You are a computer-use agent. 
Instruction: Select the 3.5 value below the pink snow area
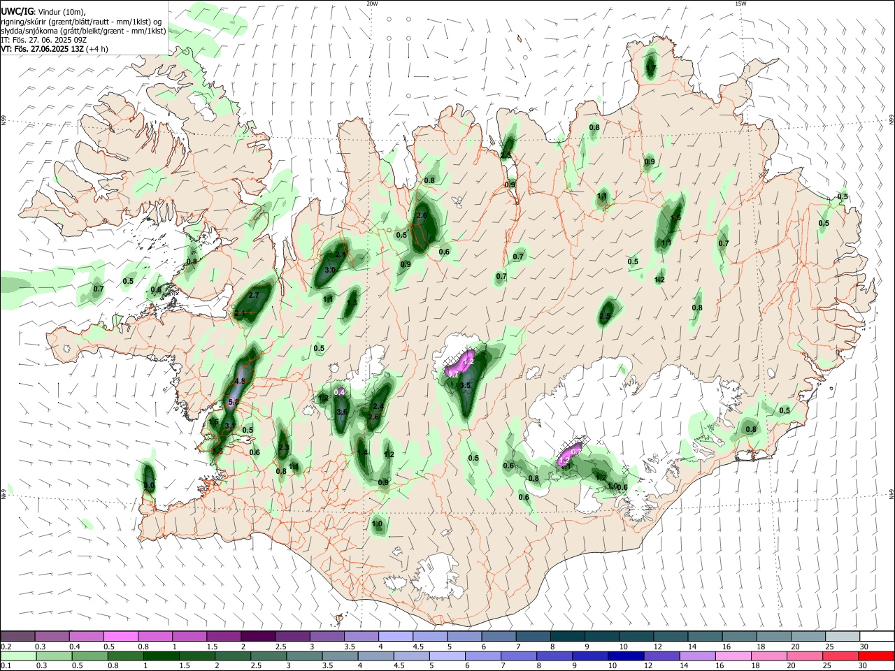click(x=465, y=385)
